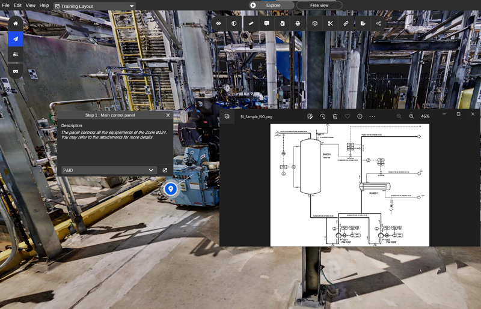481x309 pixels.
Task: Click the chain link tool
Action: (x=346, y=23)
